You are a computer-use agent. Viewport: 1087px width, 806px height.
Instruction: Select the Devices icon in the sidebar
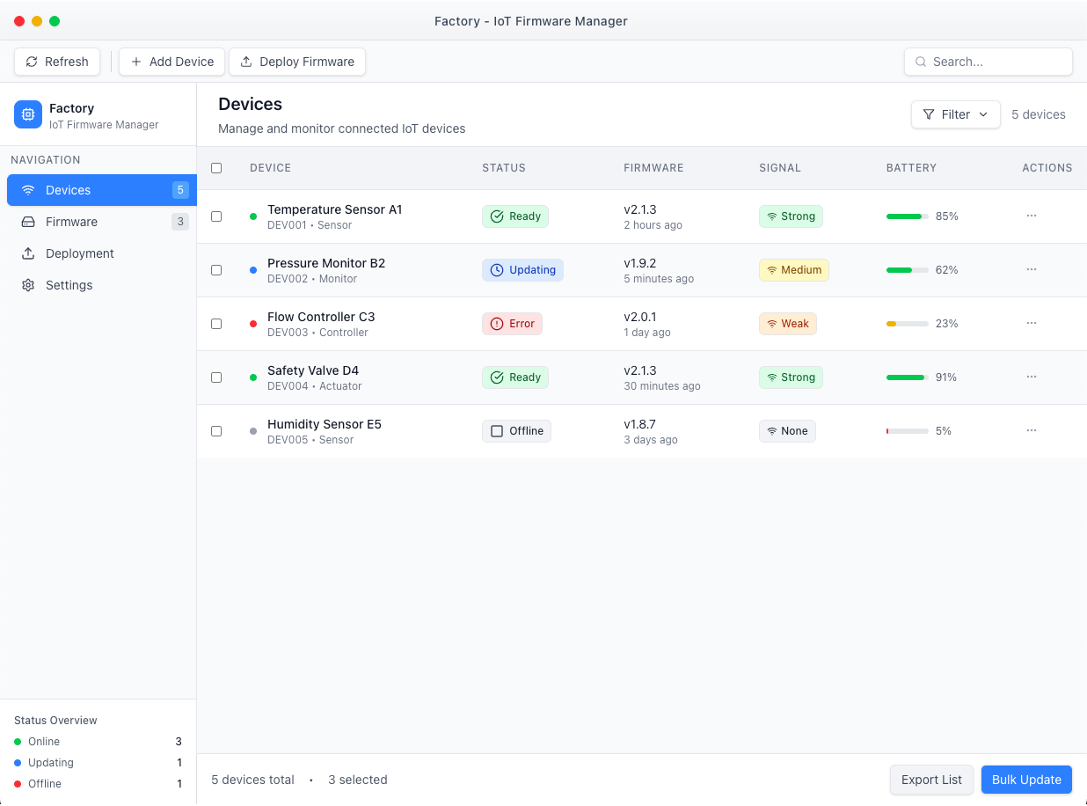[29, 190]
